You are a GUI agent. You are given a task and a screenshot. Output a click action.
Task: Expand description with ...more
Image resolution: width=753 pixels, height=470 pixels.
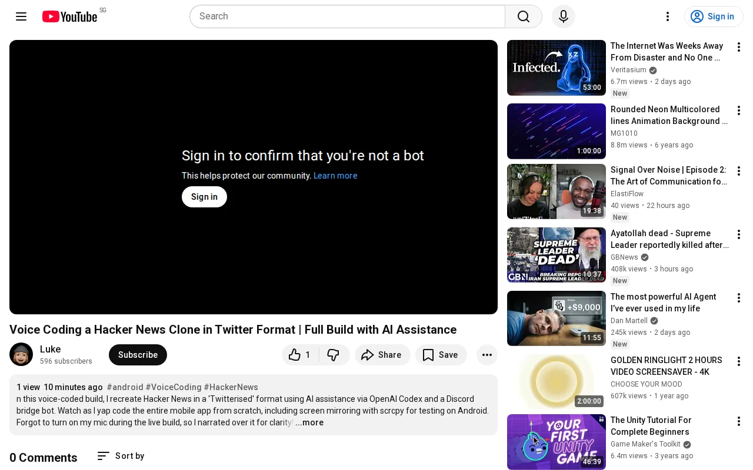click(x=309, y=422)
